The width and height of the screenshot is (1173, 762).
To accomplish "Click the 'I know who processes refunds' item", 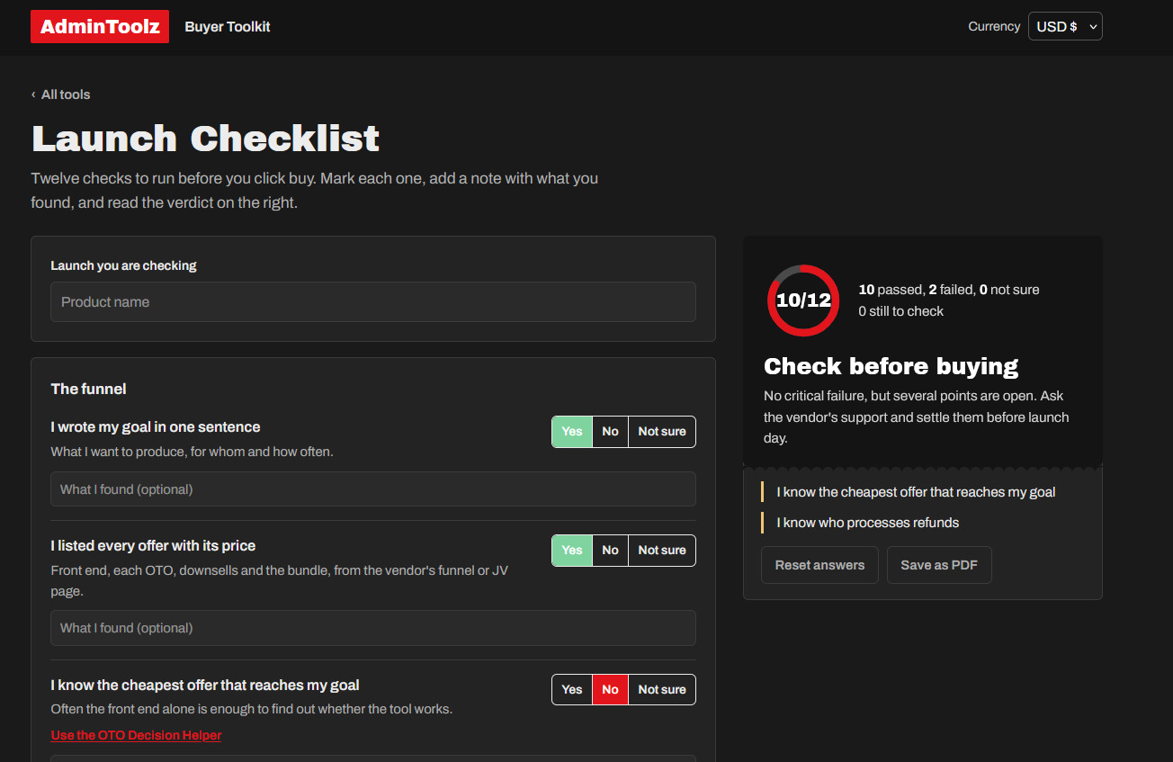I will (x=867, y=523).
